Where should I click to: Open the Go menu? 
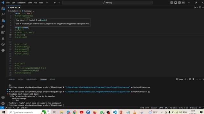coord(36,3)
